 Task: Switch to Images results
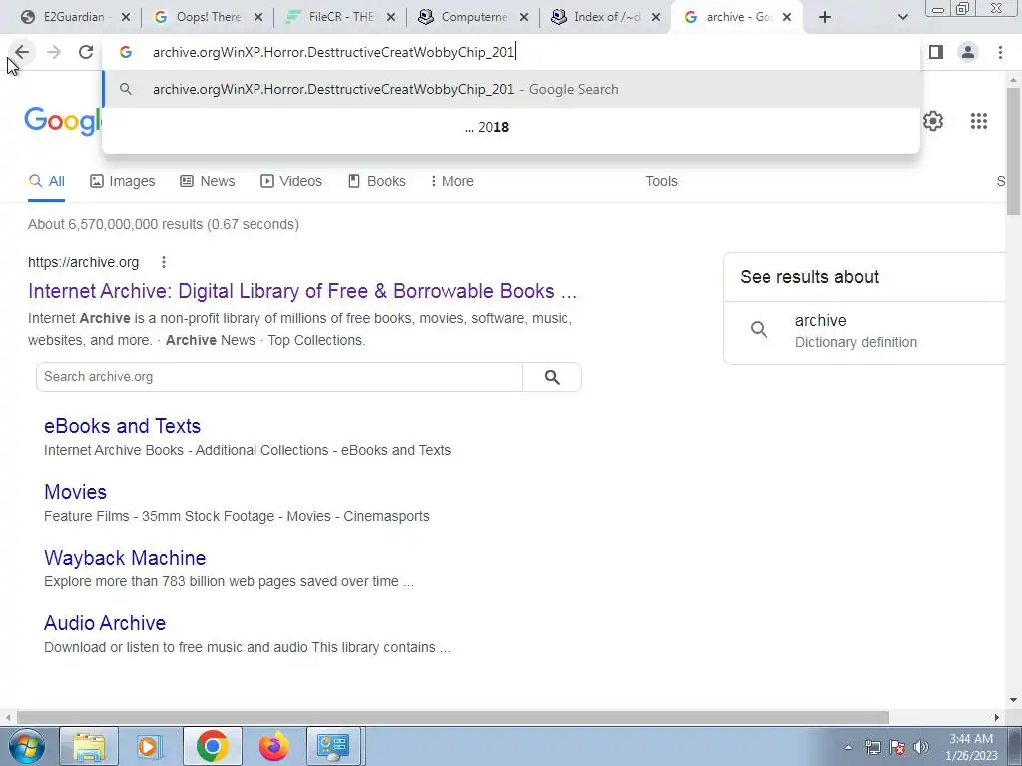point(123,182)
